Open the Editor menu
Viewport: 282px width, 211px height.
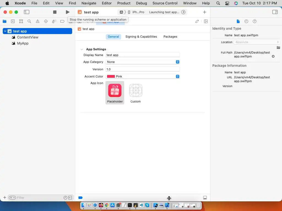(107, 3)
